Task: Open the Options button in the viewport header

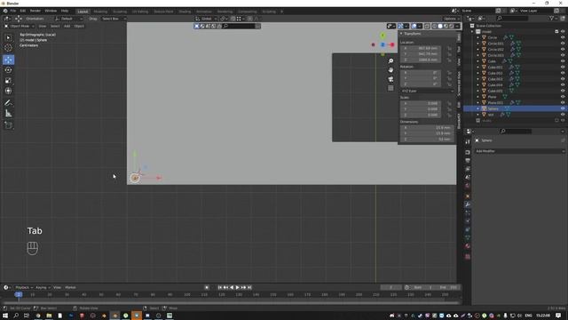Action: pos(451,19)
